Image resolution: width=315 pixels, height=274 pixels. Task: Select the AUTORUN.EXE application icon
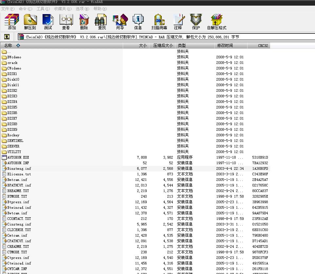pos(4,157)
